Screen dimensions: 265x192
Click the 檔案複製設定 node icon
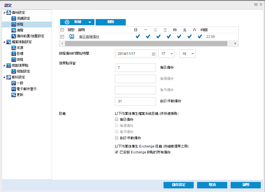[x=8, y=42]
